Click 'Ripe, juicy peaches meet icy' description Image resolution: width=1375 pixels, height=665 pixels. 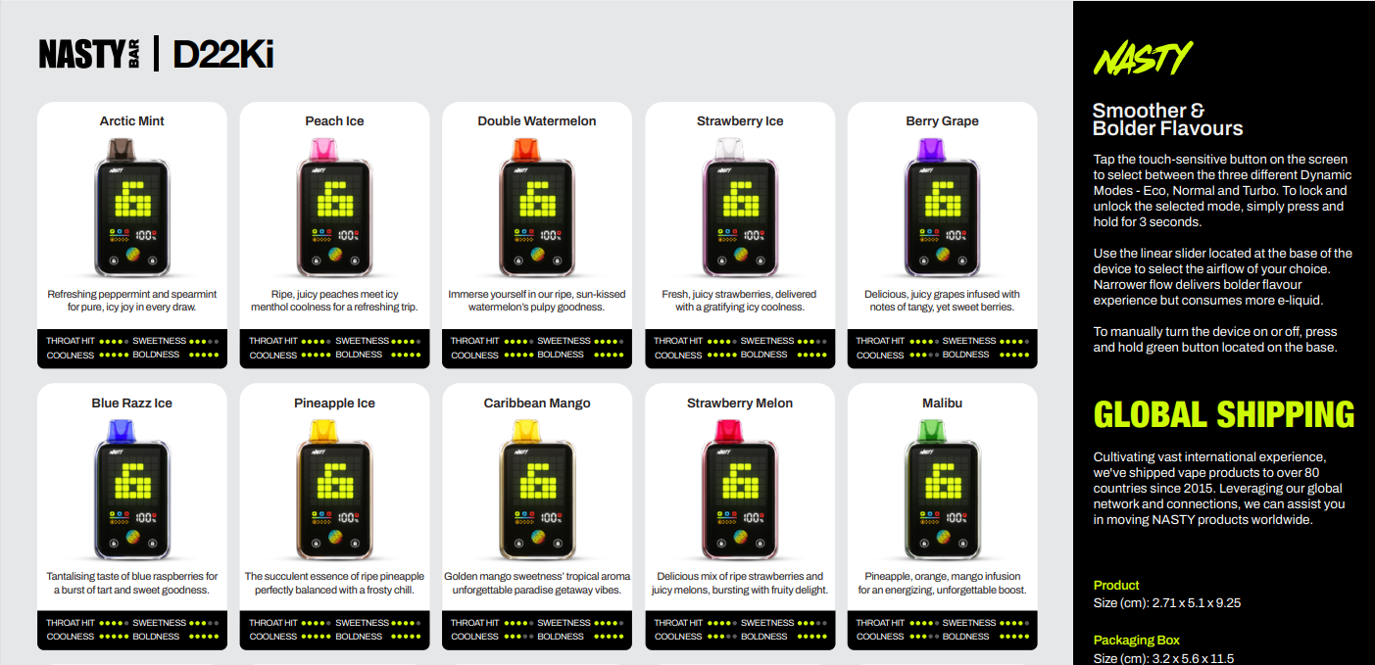pyautogui.click(x=334, y=301)
